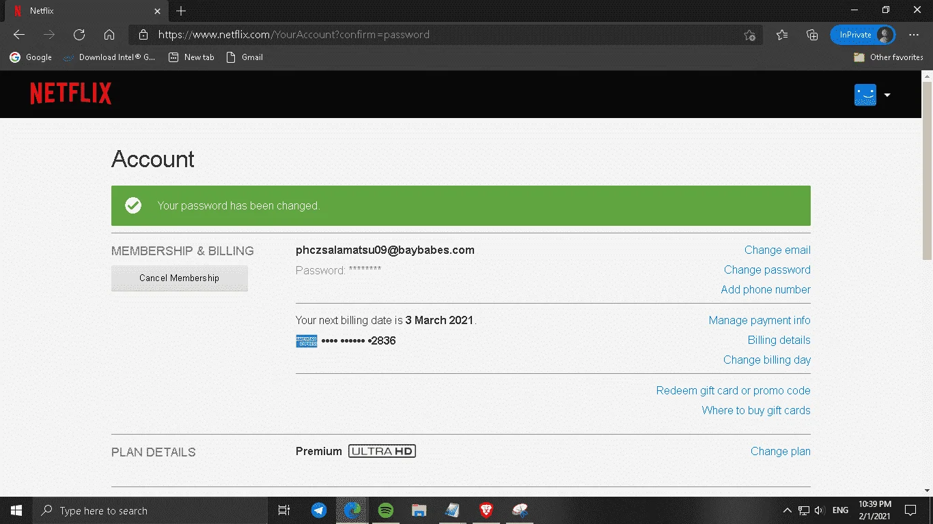Click the Cancel Membership button
The image size is (933, 524).
click(x=180, y=278)
